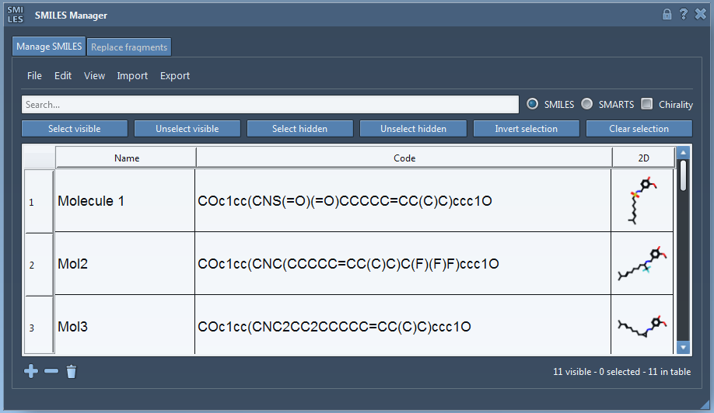Click inside the Search input field

click(270, 104)
